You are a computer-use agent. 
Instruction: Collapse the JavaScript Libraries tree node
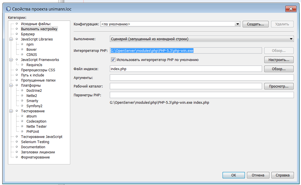point(11,39)
